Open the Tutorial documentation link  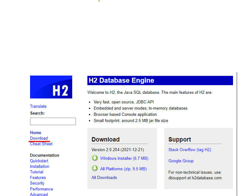pyautogui.click(x=37, y=172)
